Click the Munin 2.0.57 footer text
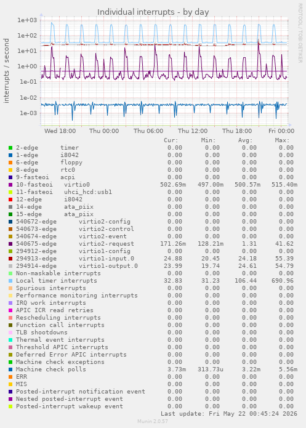Image resolution: width=306 pixels, height=428 pixels. click(x=153, y=421)
